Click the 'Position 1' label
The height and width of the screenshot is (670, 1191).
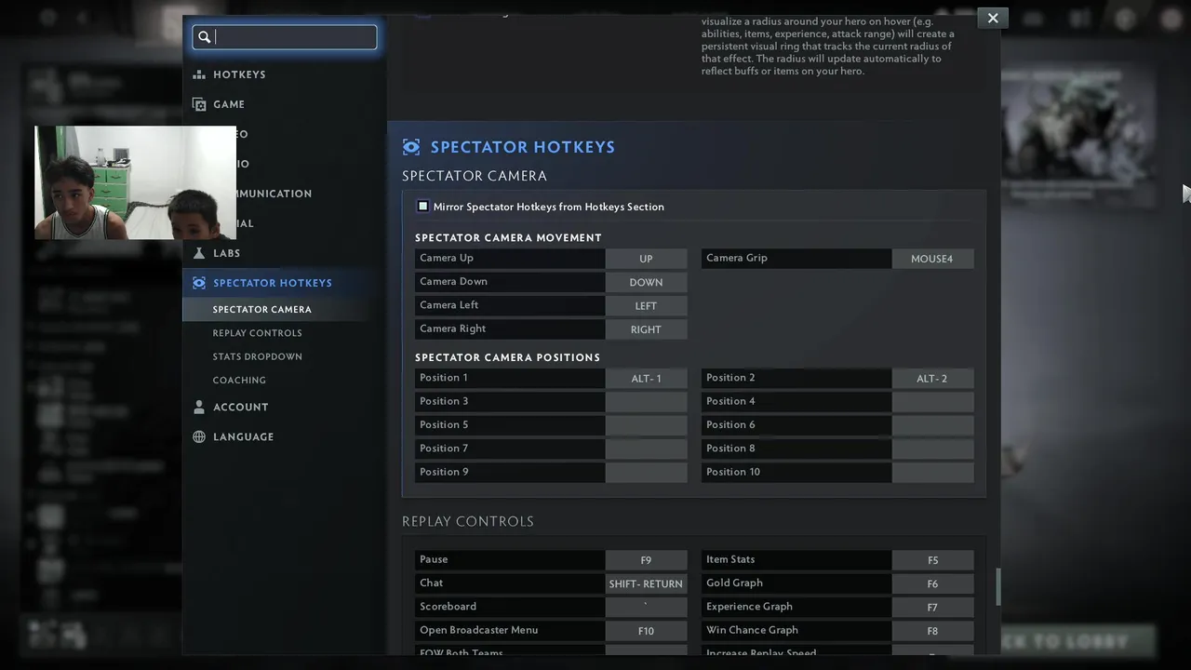(x=444, y=378)
